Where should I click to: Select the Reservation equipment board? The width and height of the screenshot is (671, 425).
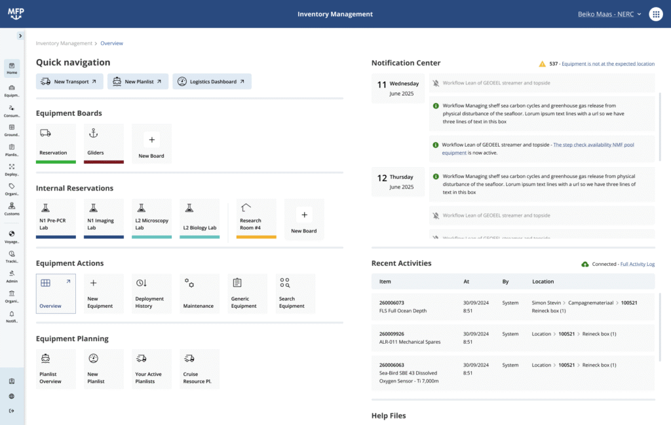click(56, 143)
